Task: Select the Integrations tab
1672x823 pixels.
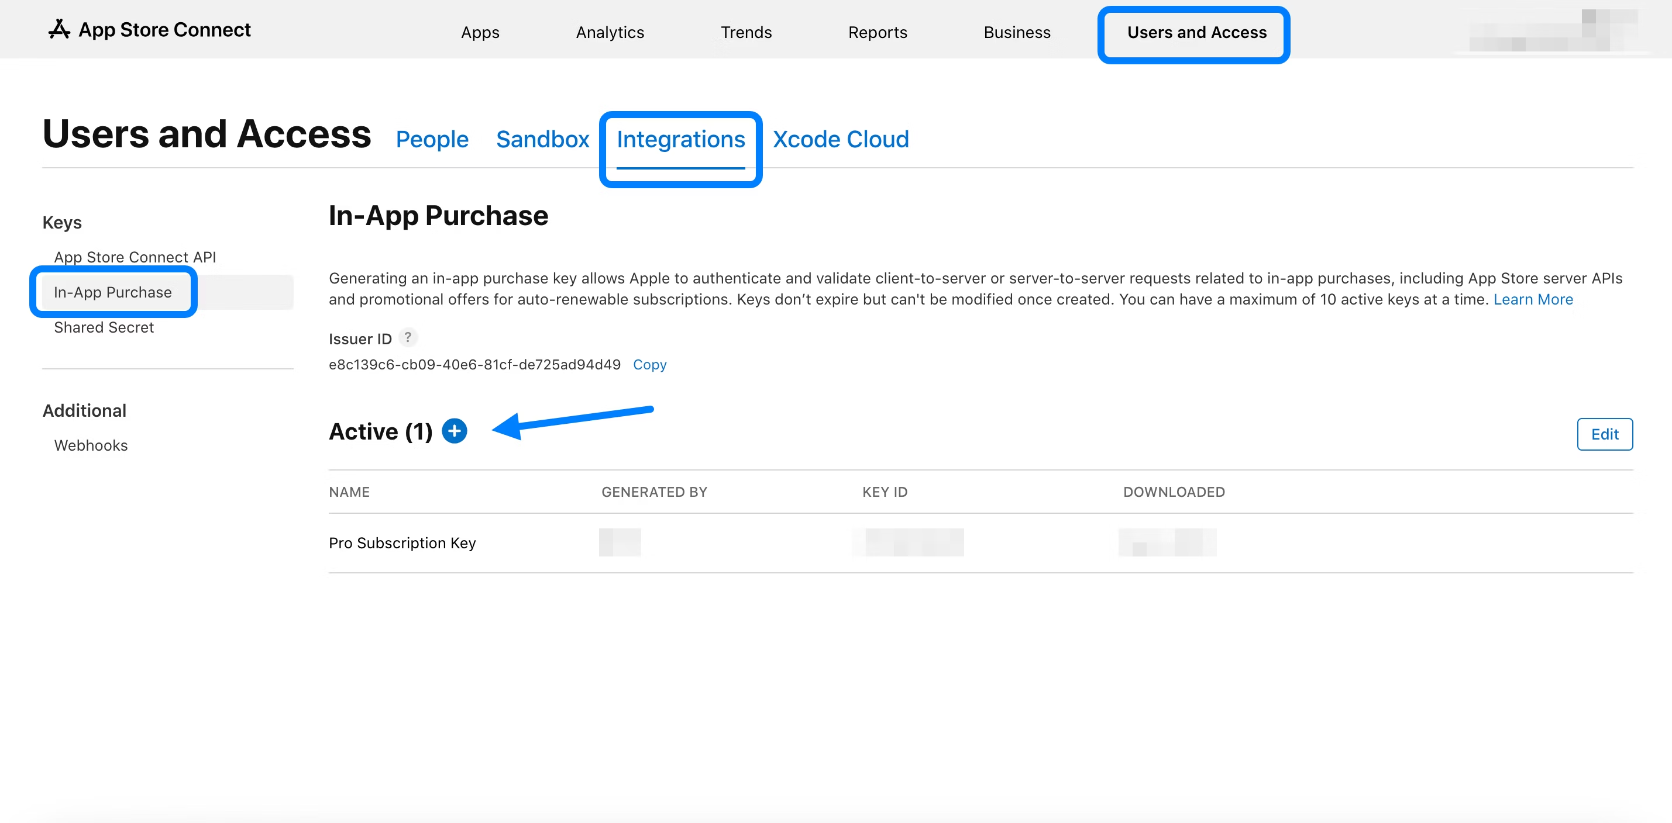Action: coord(680,140)
